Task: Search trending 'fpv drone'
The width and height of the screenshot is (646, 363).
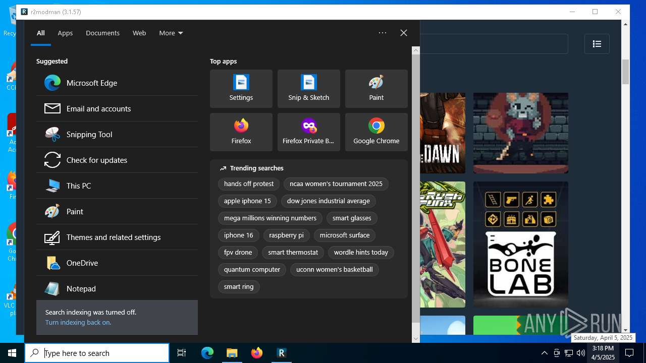Action: (x=238, y=252)
